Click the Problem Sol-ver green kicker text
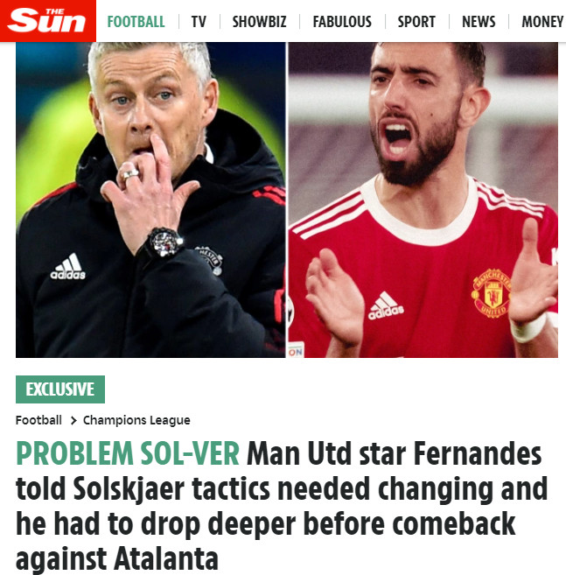Image resolution: width=566 pixels, height=575 pixels. 128,453
